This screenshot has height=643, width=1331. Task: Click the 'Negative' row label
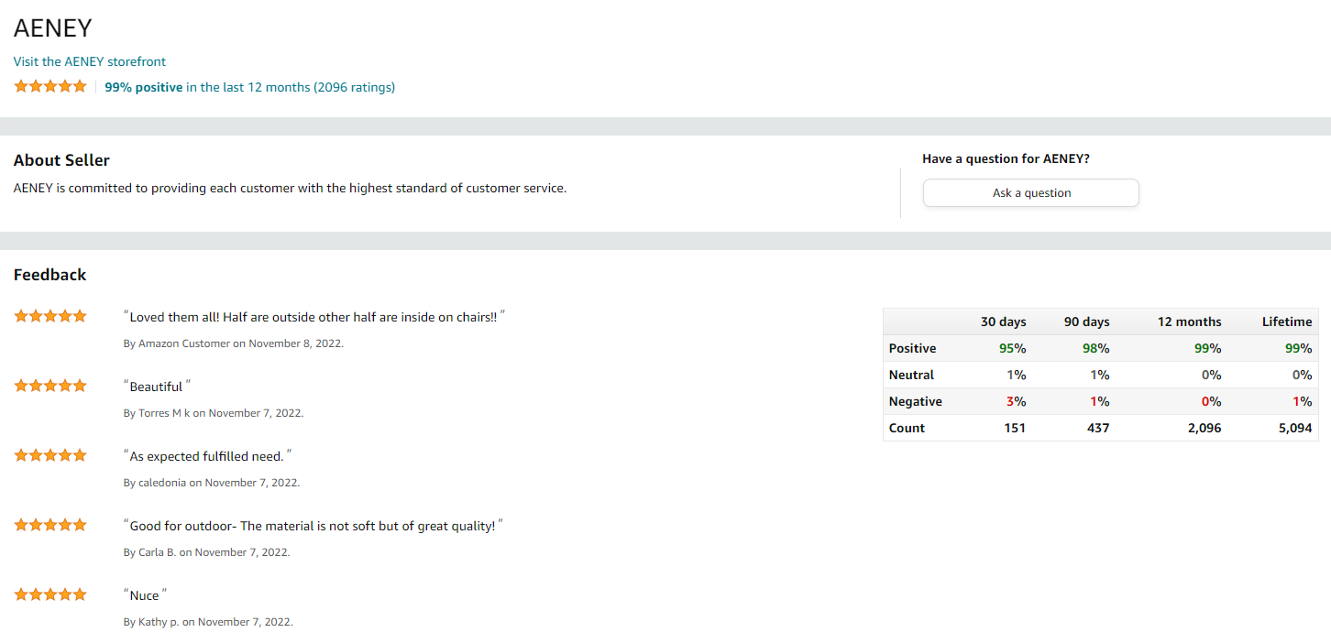[x=916, y=401]
